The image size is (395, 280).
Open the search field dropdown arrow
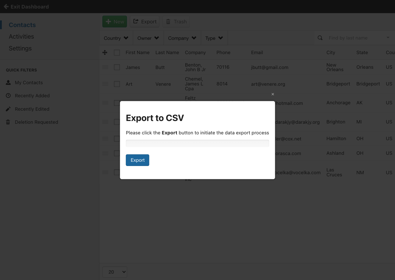(x=388, y=38)
